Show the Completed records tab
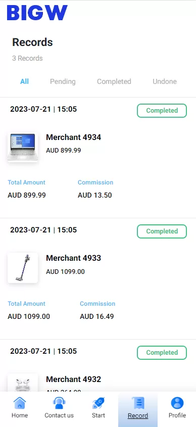Image resolution: width=196 pixels, height=427 pixels. [x=114, y=81]
